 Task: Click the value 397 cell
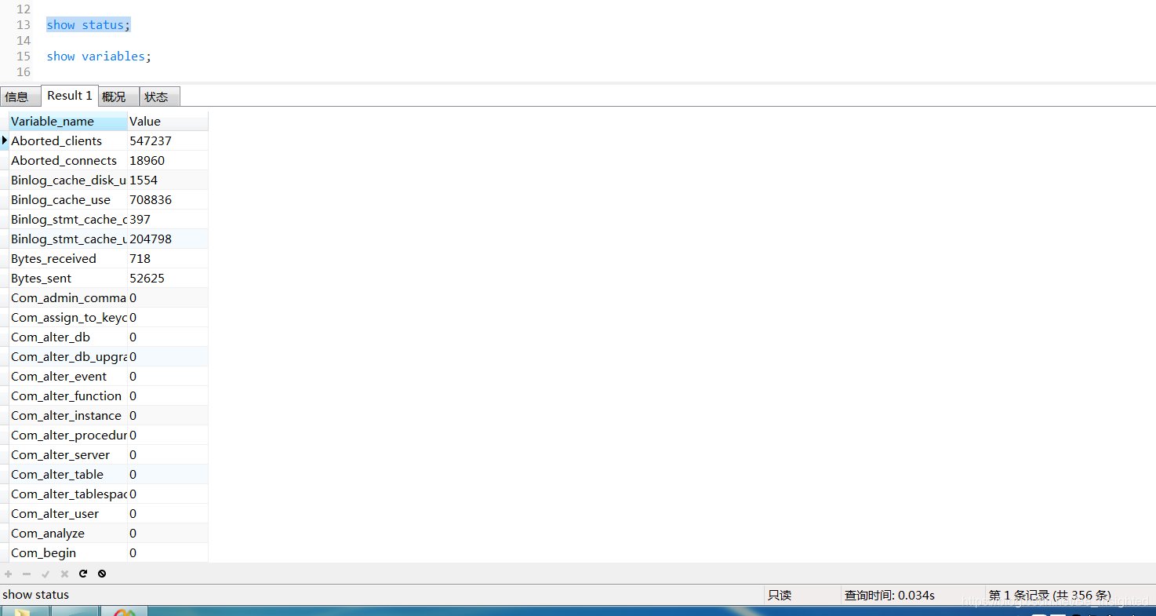(168, 219)
